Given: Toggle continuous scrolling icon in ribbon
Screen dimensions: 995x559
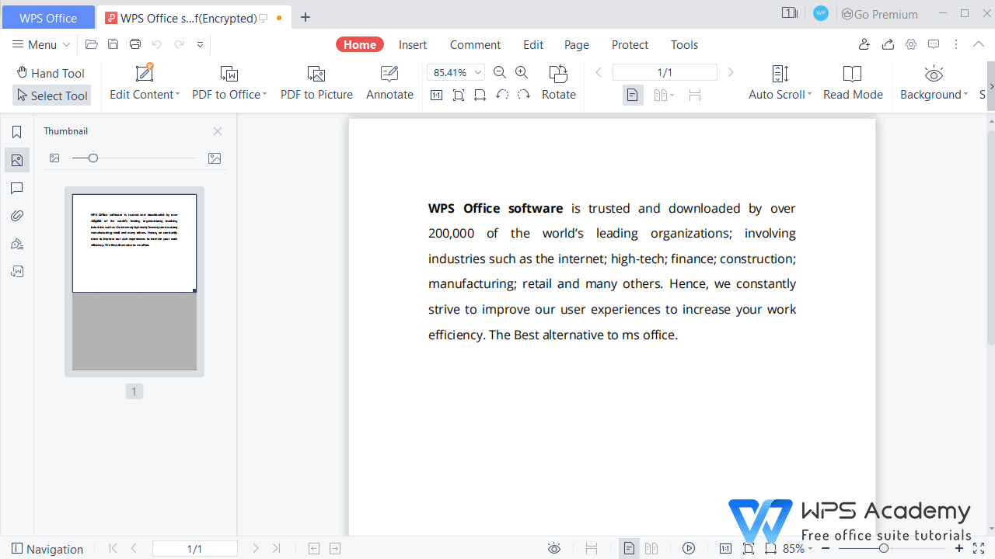Looking at the screenshot, I should point(695,95).
